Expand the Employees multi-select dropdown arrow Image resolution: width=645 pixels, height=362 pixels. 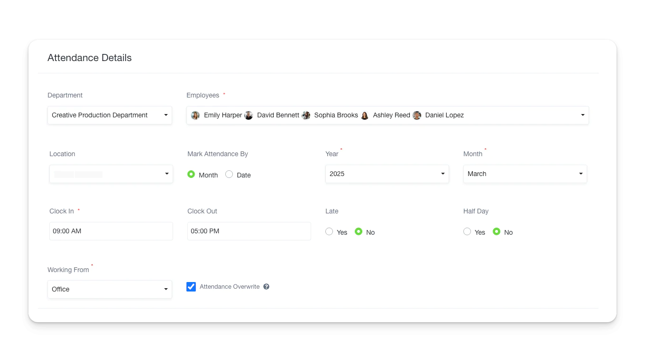(x=582, y=115)
